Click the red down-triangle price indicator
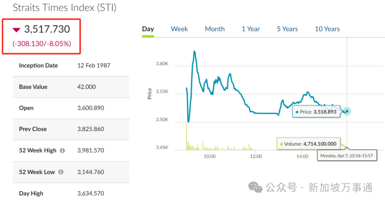 pos(16,30)
